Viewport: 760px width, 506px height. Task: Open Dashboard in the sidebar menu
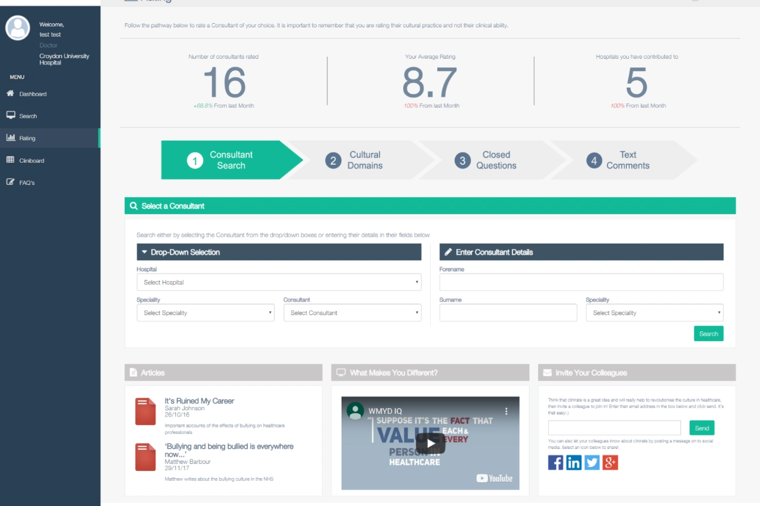click(50, 94)
